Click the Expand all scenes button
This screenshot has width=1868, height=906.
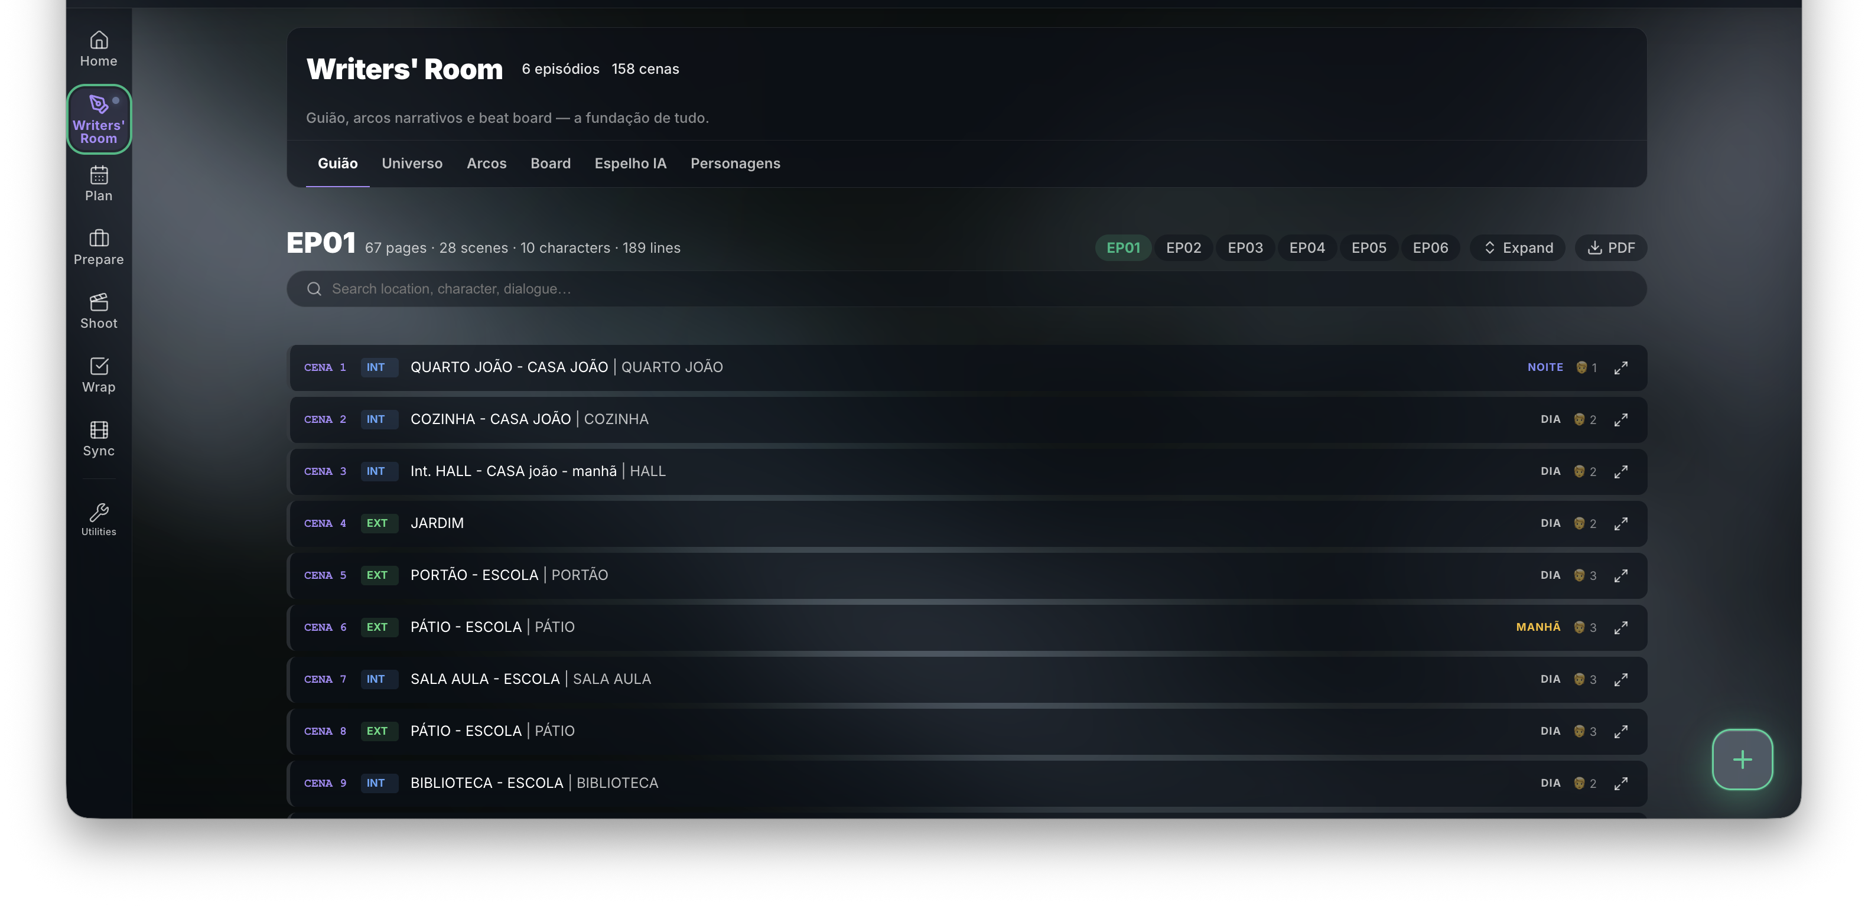[1518, 248]
